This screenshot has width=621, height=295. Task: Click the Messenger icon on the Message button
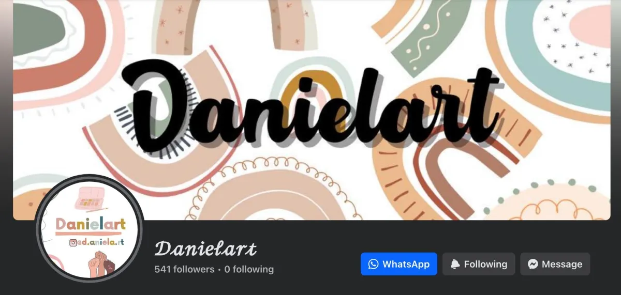[533, 264]
